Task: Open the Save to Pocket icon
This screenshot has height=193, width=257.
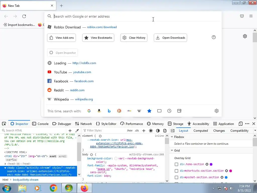Action: pyautogui.click(x=242, y=16)
